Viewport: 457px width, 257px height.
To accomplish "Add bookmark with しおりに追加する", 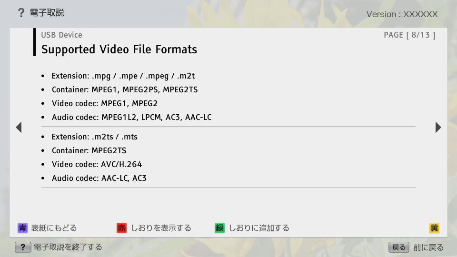I will pyautogui.click(x=258, y=228).
